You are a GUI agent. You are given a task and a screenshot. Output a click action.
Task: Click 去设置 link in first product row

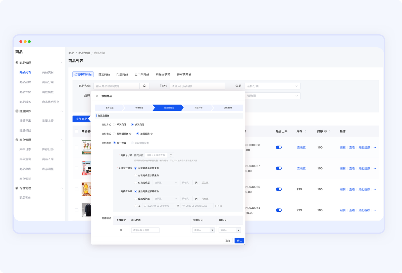click(301, 148)
